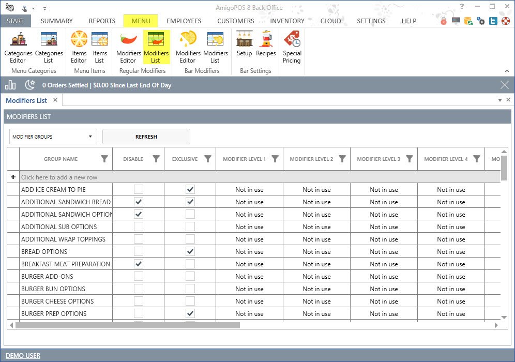Open the Group Name column filter
Viewport: 515px width, 362px height.
[104, 159]
